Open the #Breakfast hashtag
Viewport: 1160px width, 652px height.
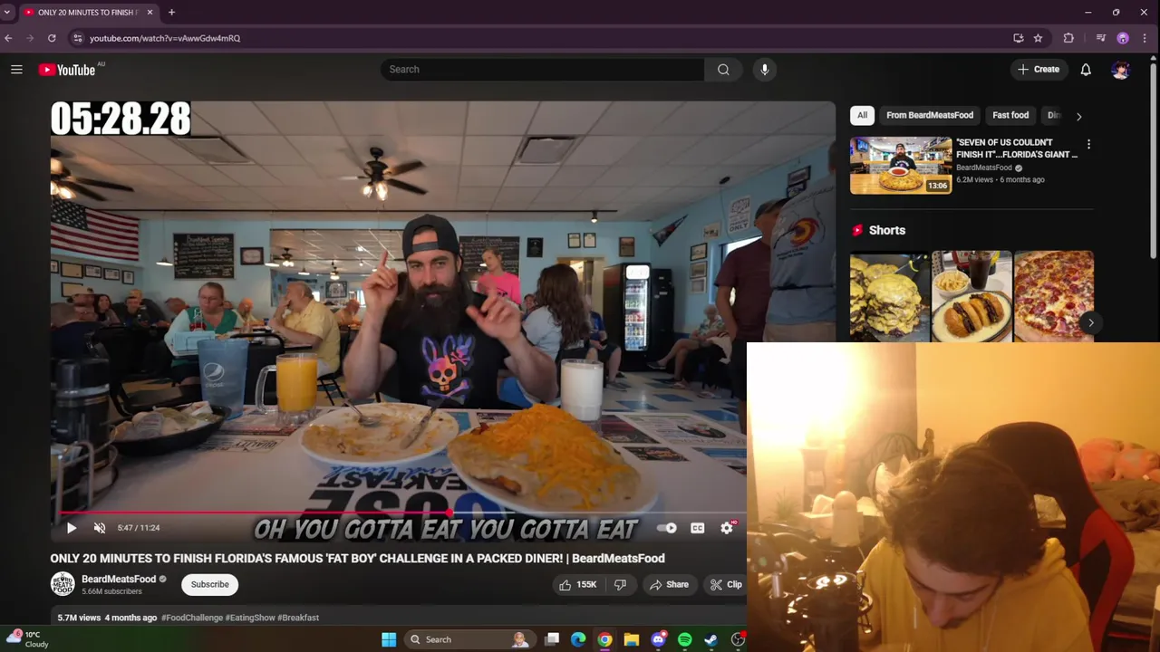tap(298, 618)
